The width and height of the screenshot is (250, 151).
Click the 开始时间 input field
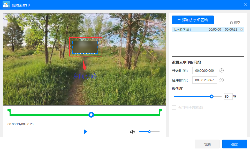point(204,71)
